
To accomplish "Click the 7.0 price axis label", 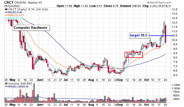I will click(175, 66).
